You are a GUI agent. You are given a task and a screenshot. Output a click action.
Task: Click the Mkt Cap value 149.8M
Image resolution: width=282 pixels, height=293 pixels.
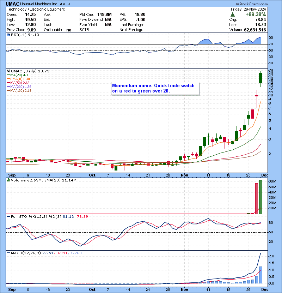coord(104,14)
